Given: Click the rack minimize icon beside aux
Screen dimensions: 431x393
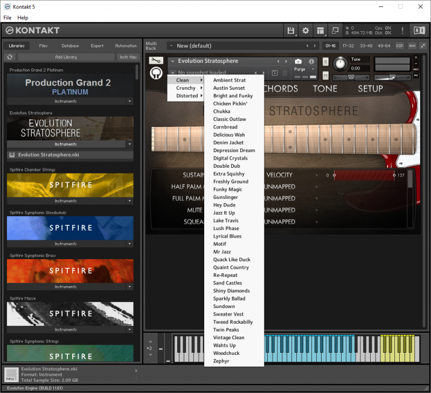Looking at the screenshot, I should tap(423, 46).
